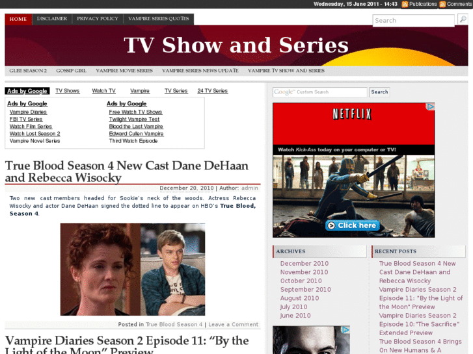Click the Comments feed text link
This screenshot has width=473, height=354.
pos(459,4)
